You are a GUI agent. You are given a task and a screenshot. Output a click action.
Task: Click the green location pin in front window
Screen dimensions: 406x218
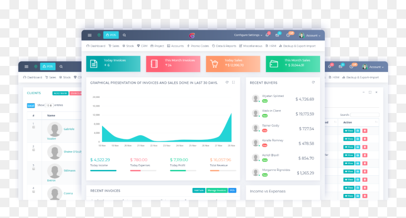[x=99, y=35]
